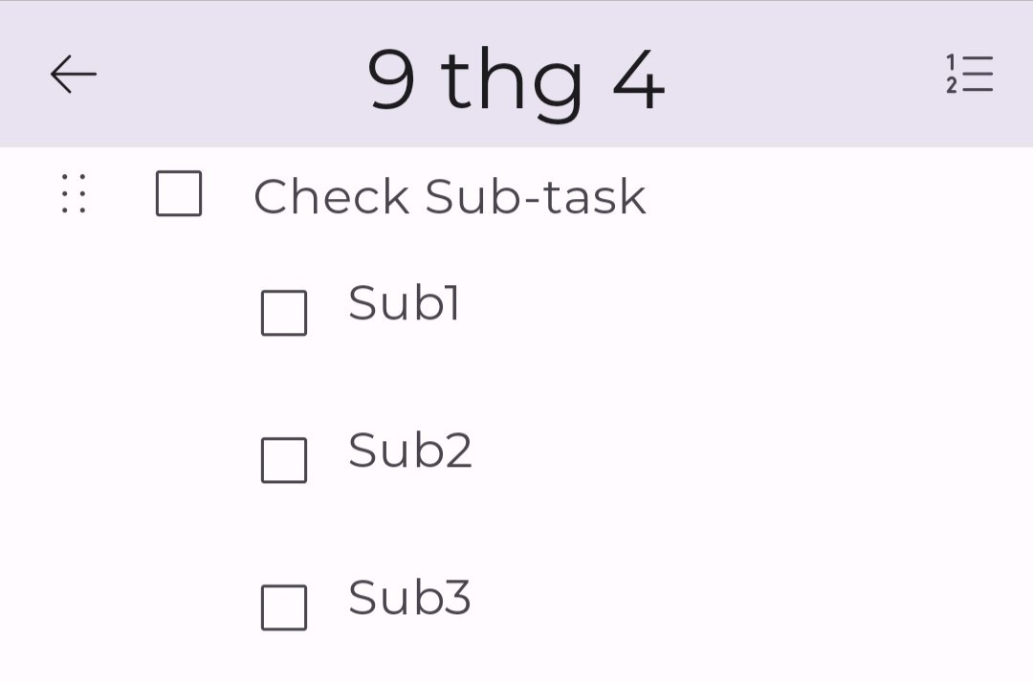Open the numbered list sort icon
1033x682 pixels.
970,75
